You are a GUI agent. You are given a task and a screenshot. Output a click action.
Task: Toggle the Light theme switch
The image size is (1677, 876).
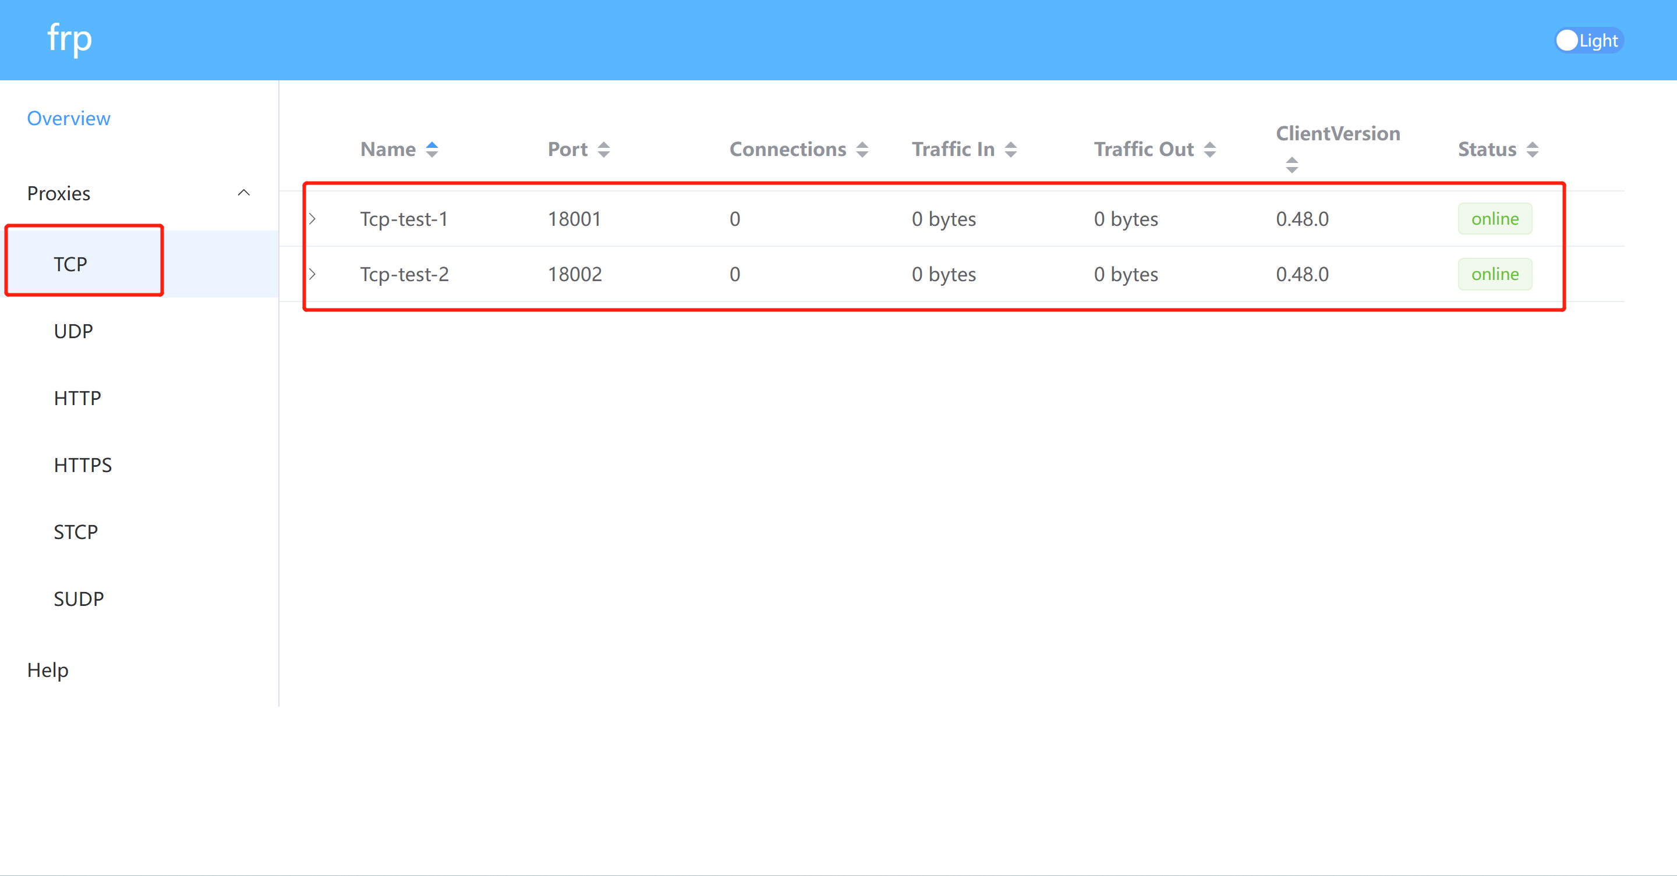click(1588, 41)
